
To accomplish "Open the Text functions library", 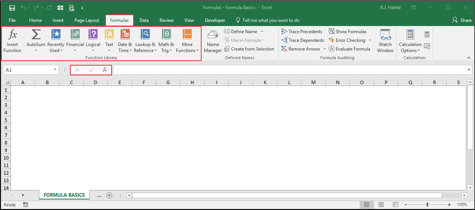I will (x=109, y=41).
